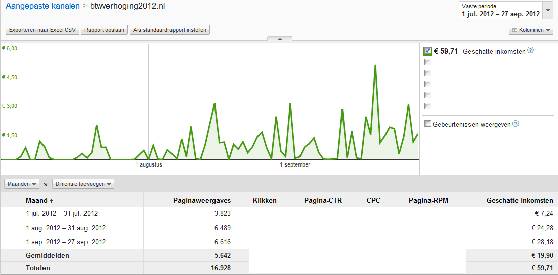
Task: Collapse the chart using the top arrow handle
Action: coord(280,39)
